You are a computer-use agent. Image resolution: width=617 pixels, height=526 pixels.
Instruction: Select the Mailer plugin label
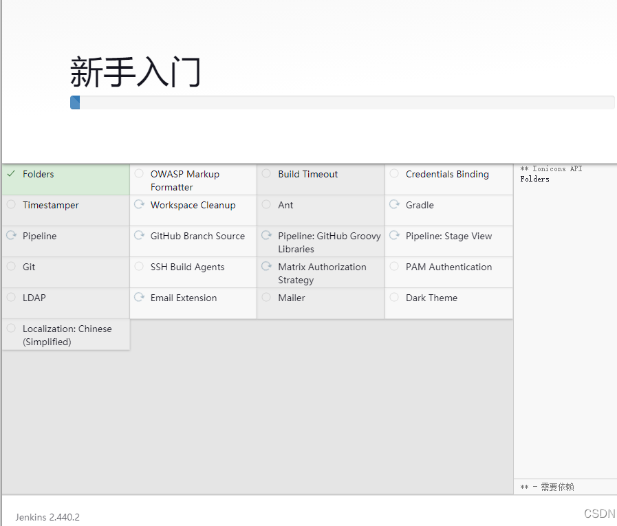(292, 298)
